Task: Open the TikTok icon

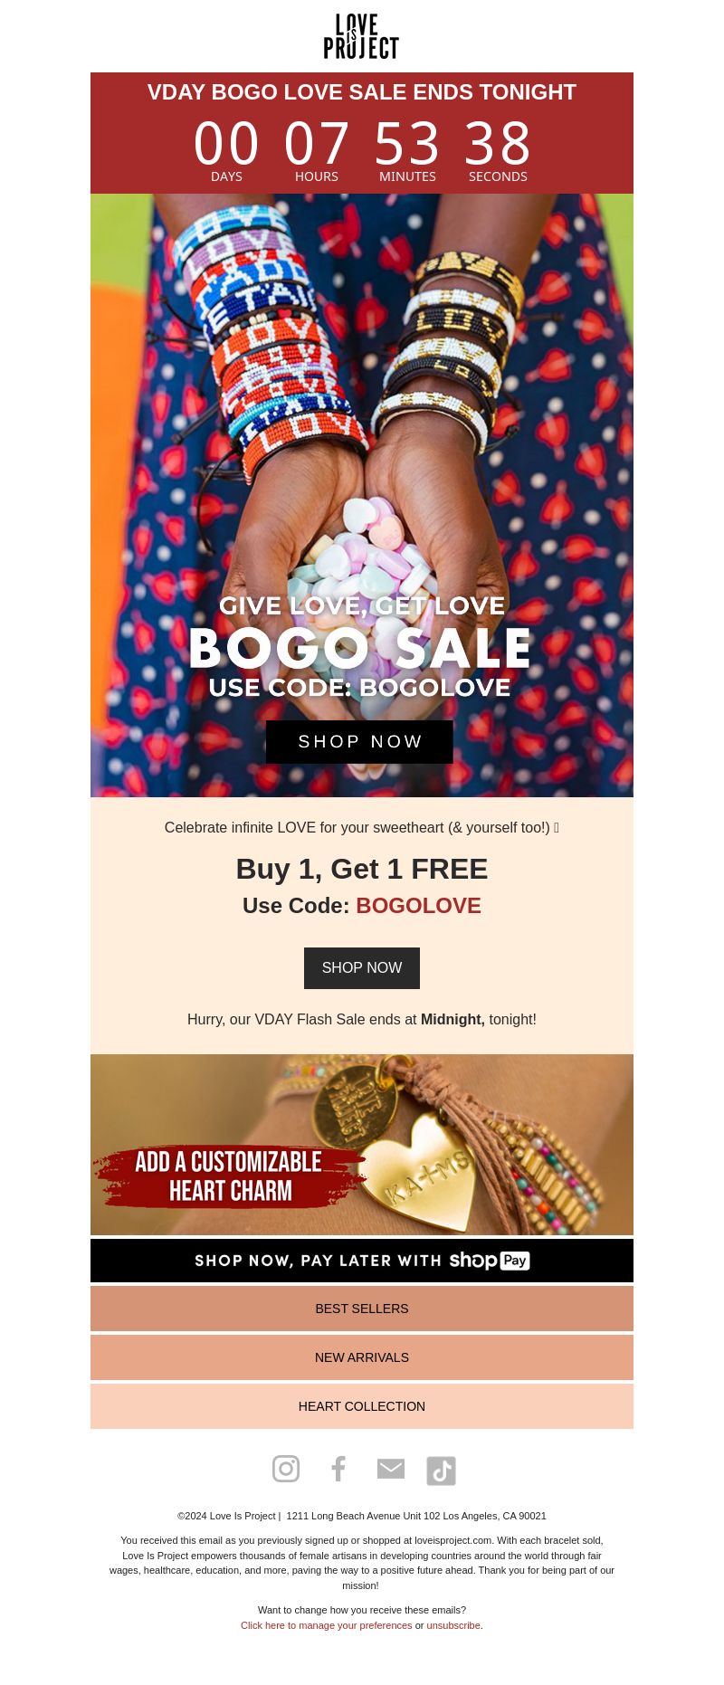Action: 442,1471
